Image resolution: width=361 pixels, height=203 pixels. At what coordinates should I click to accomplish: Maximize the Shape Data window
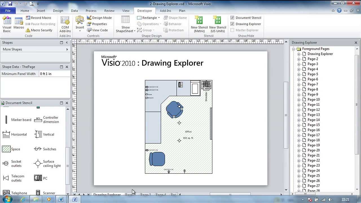[x=61, y=67]
